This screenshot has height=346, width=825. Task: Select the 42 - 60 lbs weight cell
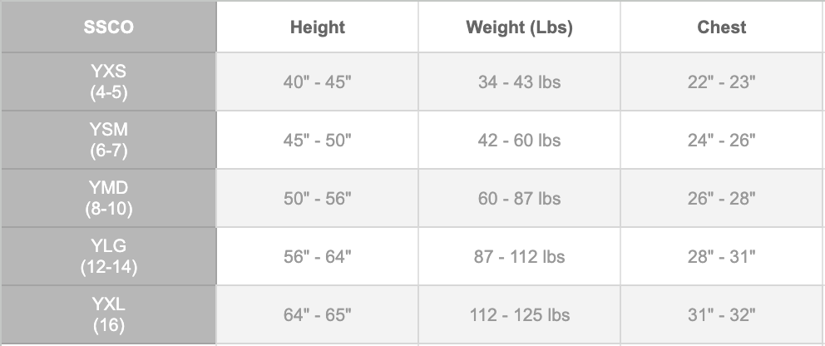point(519,140)
